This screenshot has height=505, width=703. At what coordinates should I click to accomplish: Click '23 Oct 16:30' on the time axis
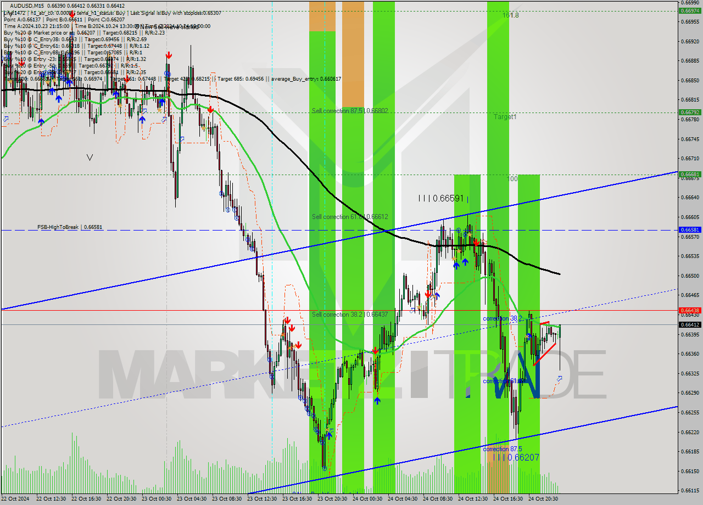[297, 499]
